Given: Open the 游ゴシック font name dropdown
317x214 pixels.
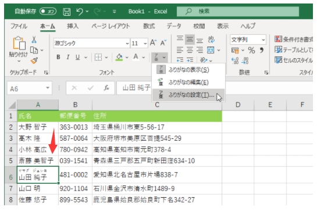Looking at the screenshot, I should [127, 44].
